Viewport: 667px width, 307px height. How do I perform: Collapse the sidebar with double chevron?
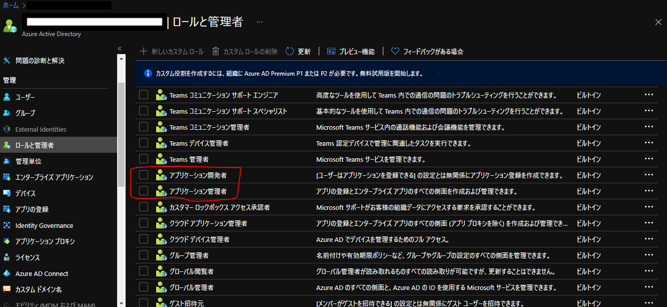click(x=120, y=49)
